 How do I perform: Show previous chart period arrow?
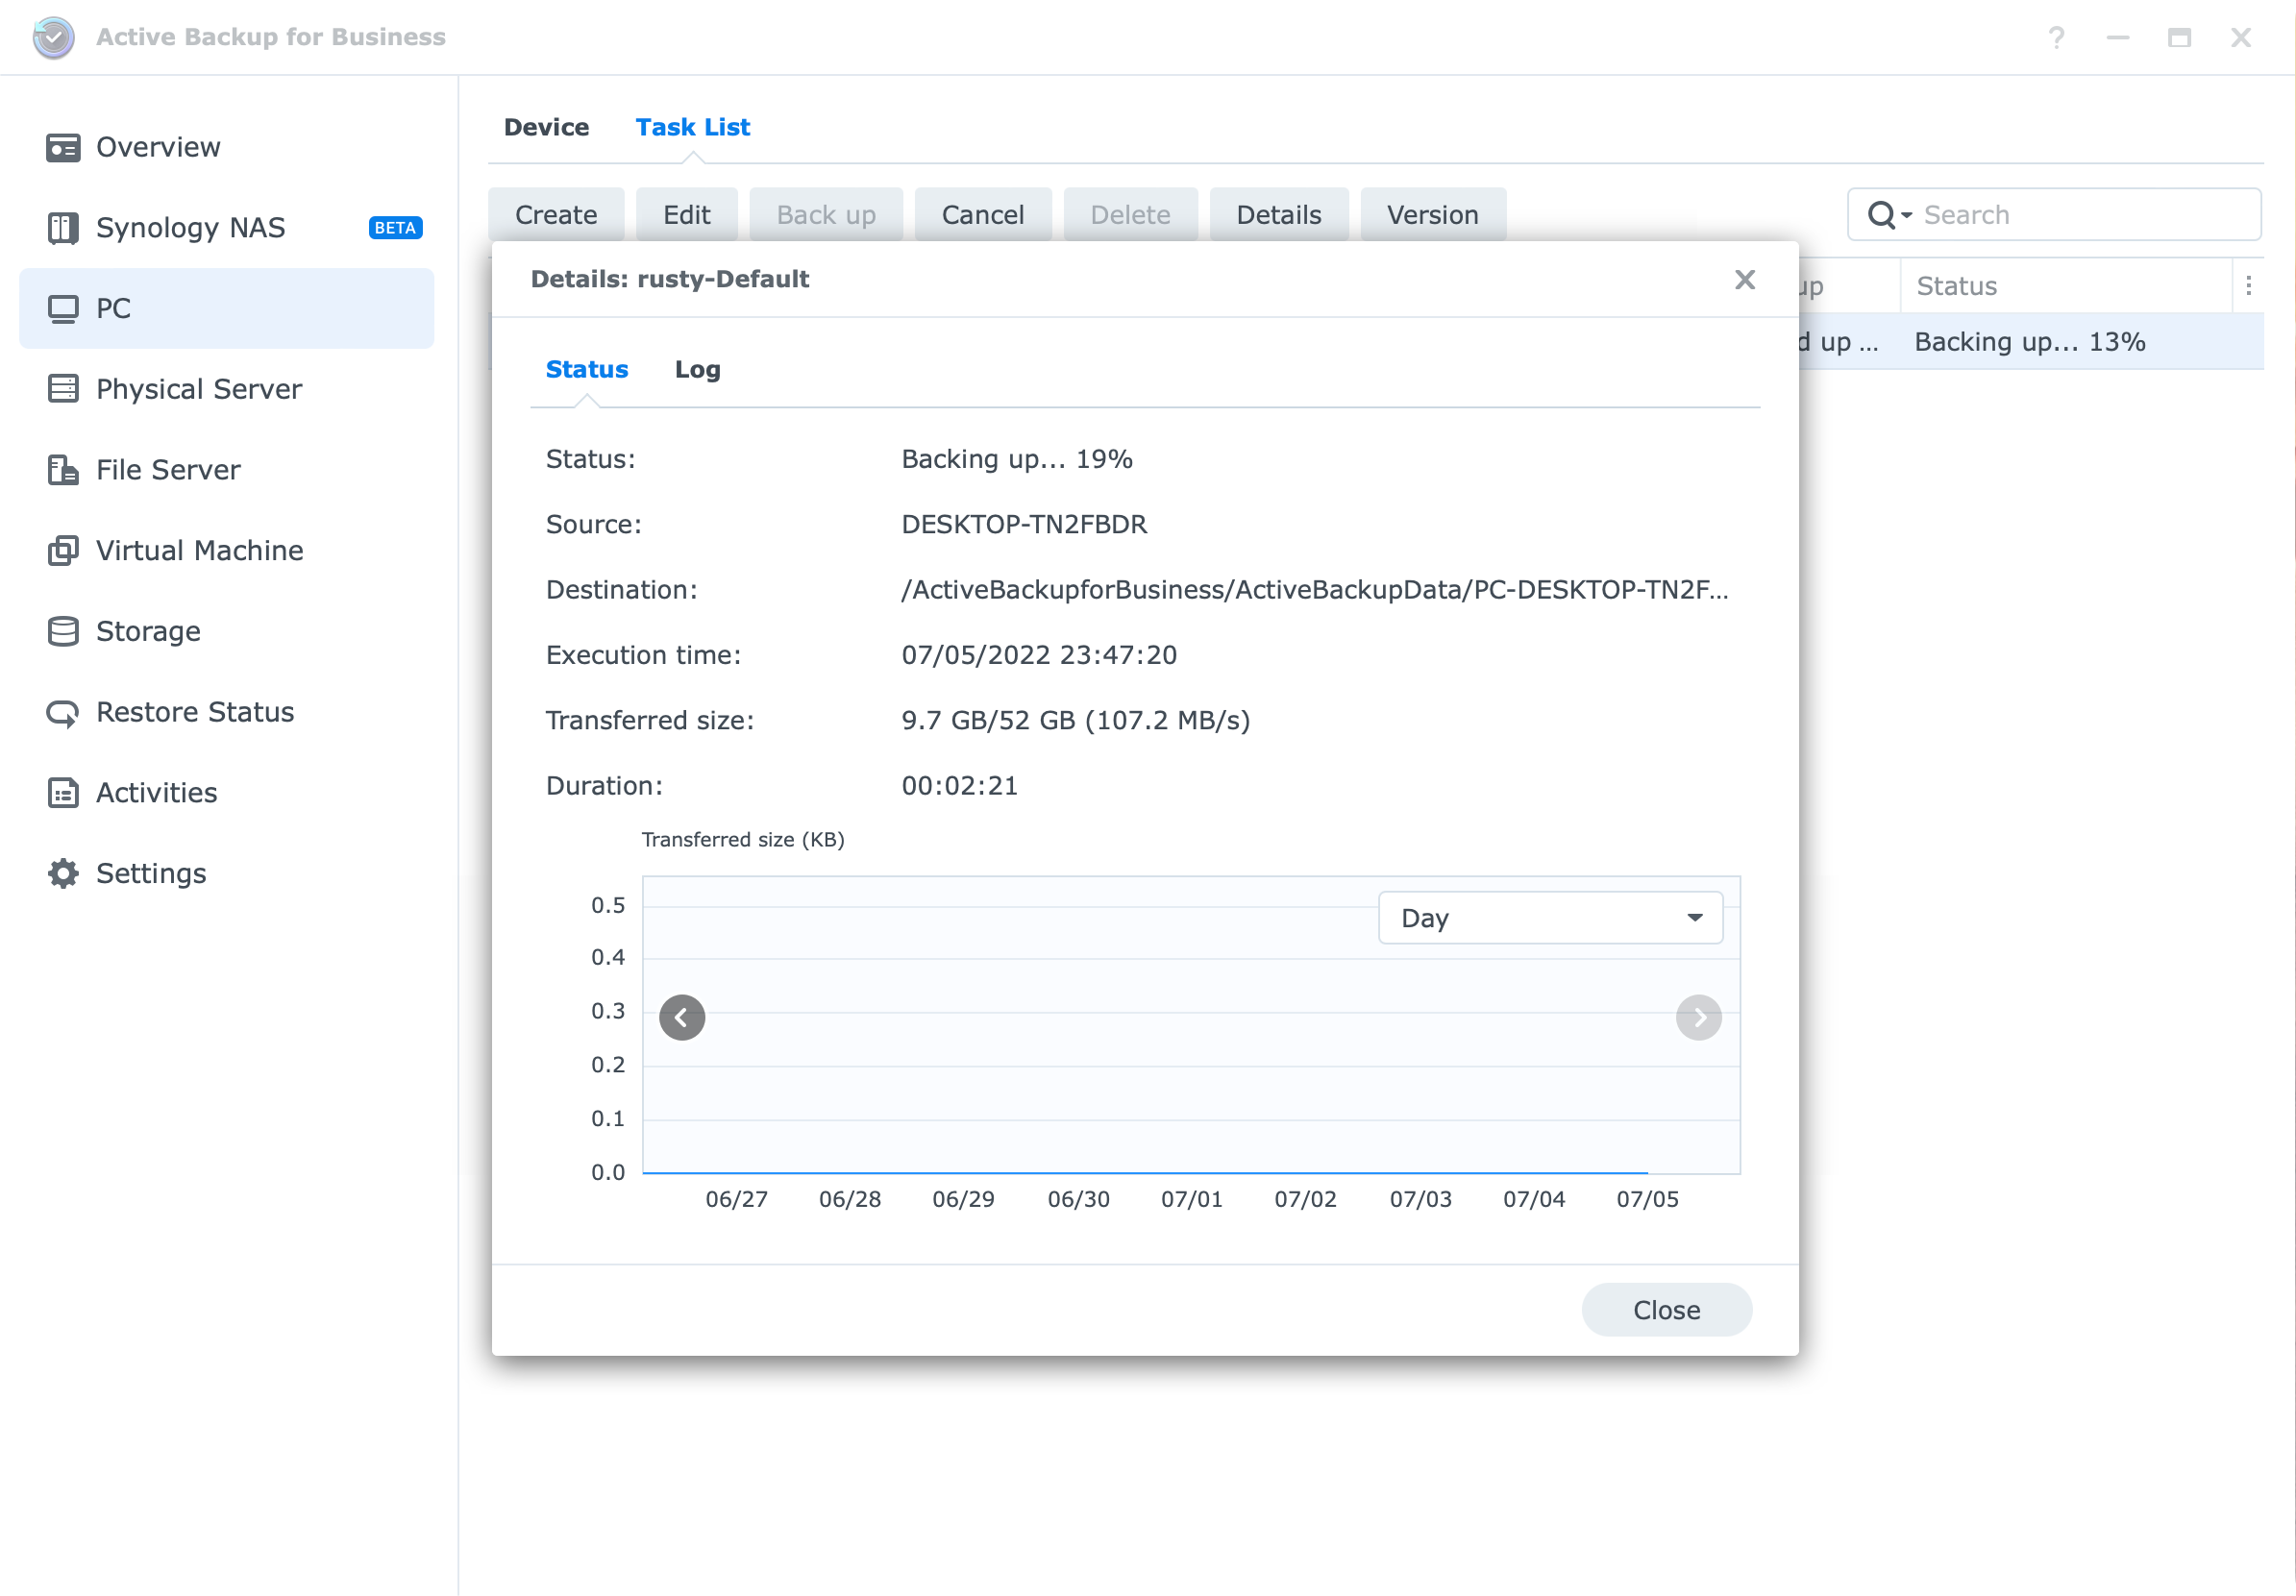click(x=682, y=1017)
